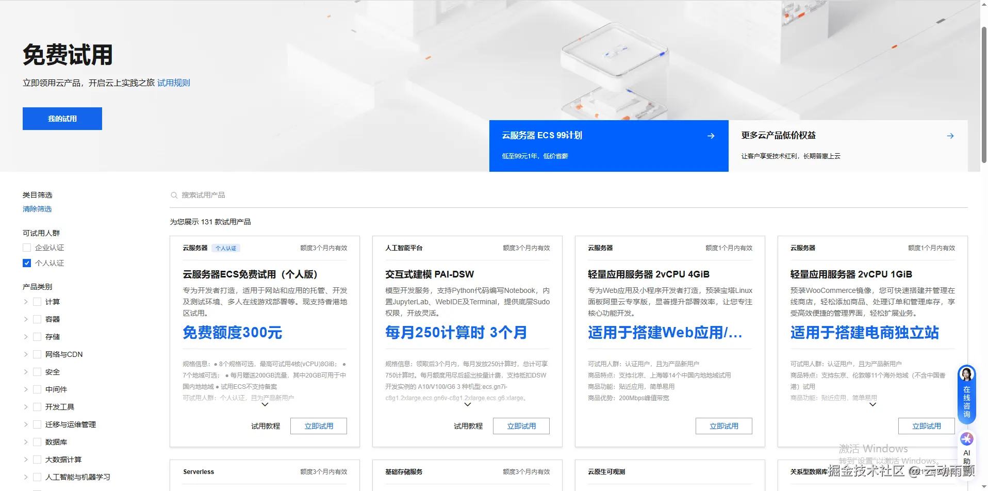Tick the 容器 category checkbox
This screenshot has width=988, height=491.
click(37, 319)
